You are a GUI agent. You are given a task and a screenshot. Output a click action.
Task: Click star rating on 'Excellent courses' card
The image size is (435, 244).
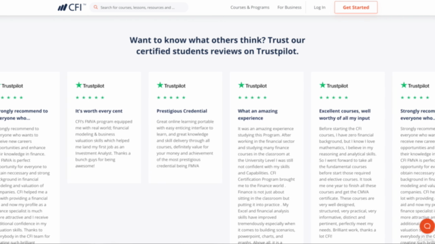click(334, 98)
